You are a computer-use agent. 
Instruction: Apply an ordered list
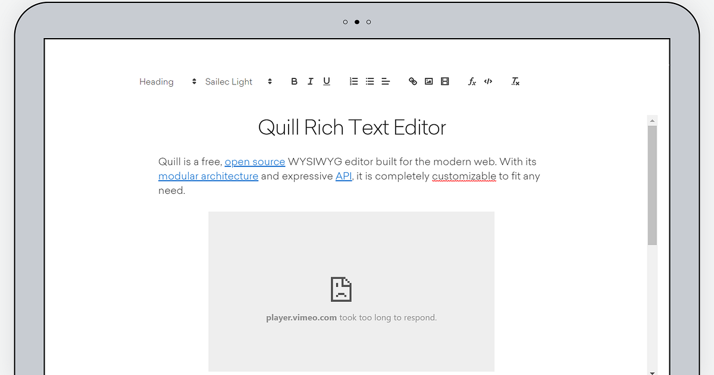pos(353,81)
